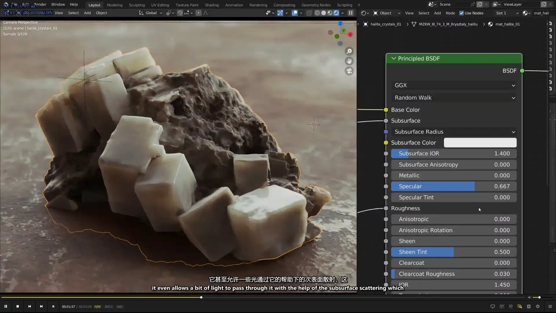Select wireframe viewport shading
Image resolution: width=556 pixels, height=313 pixels.
point(317,13)
